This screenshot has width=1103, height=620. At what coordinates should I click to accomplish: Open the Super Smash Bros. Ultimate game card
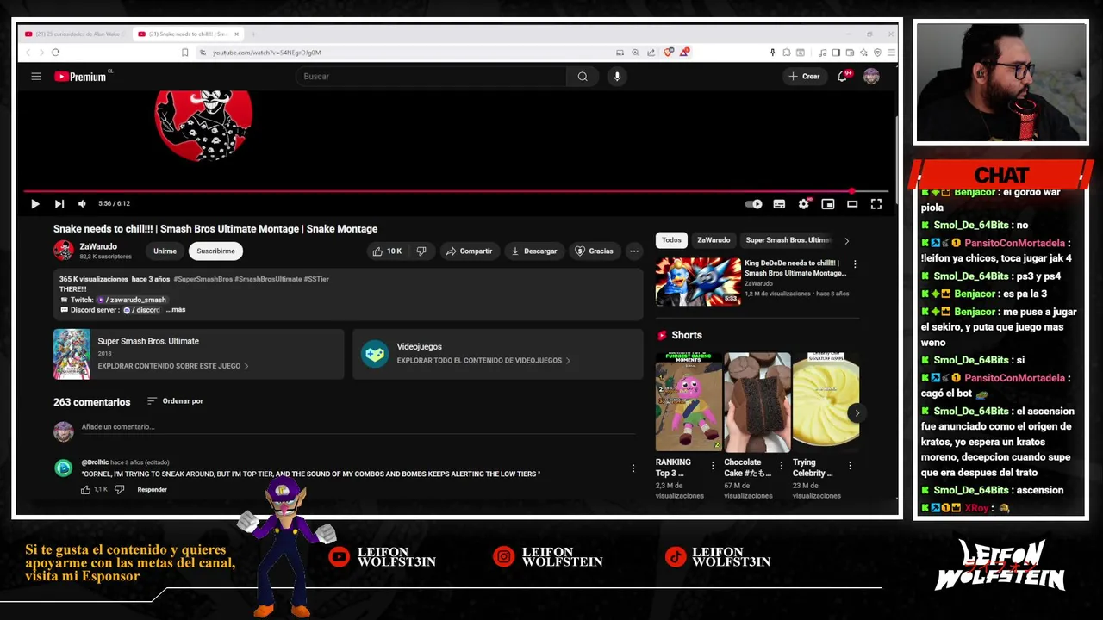tap(198, 354)
